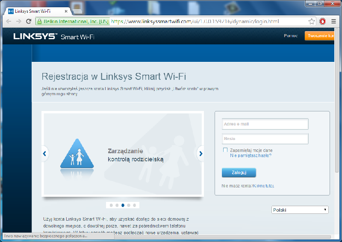Minimize the browser window
Viewport: 342px width, 242px height.
point(311,3)
